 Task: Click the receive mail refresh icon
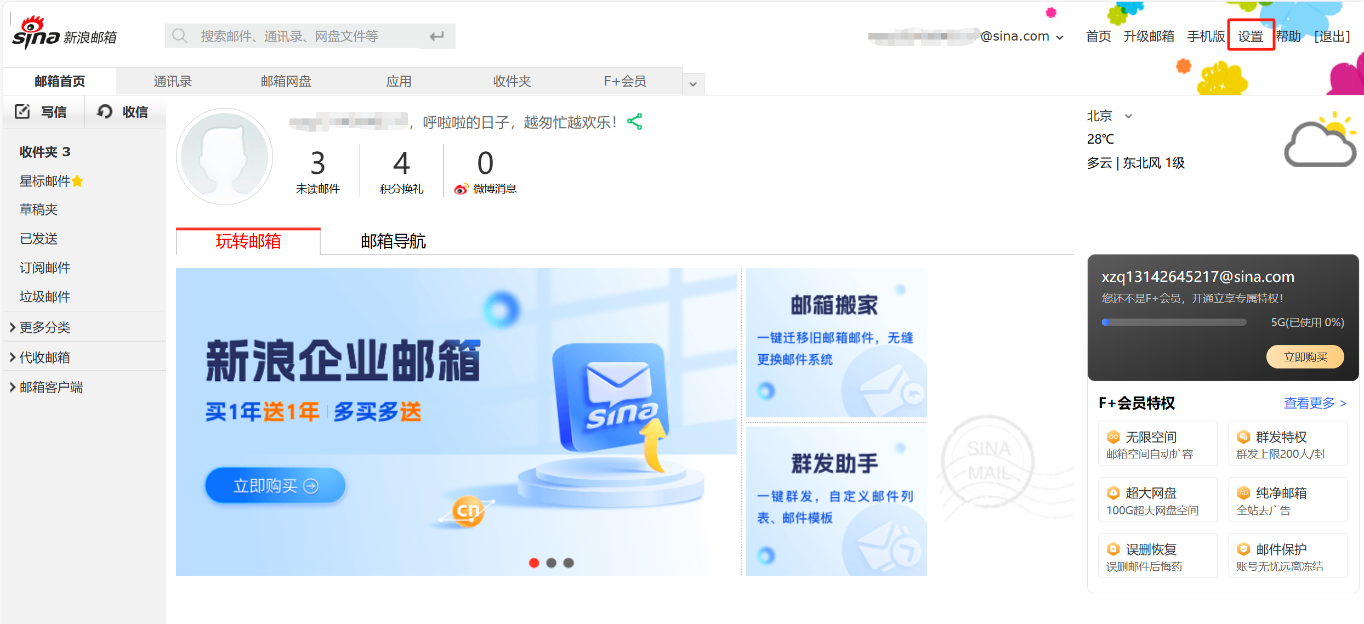[x=104, y=112]
